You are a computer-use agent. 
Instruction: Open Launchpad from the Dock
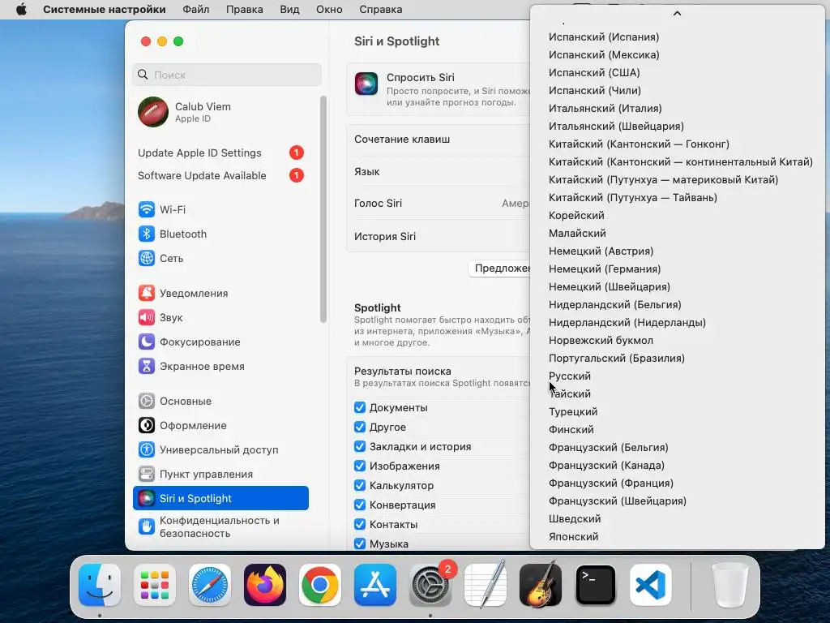[x=155, y=585]
